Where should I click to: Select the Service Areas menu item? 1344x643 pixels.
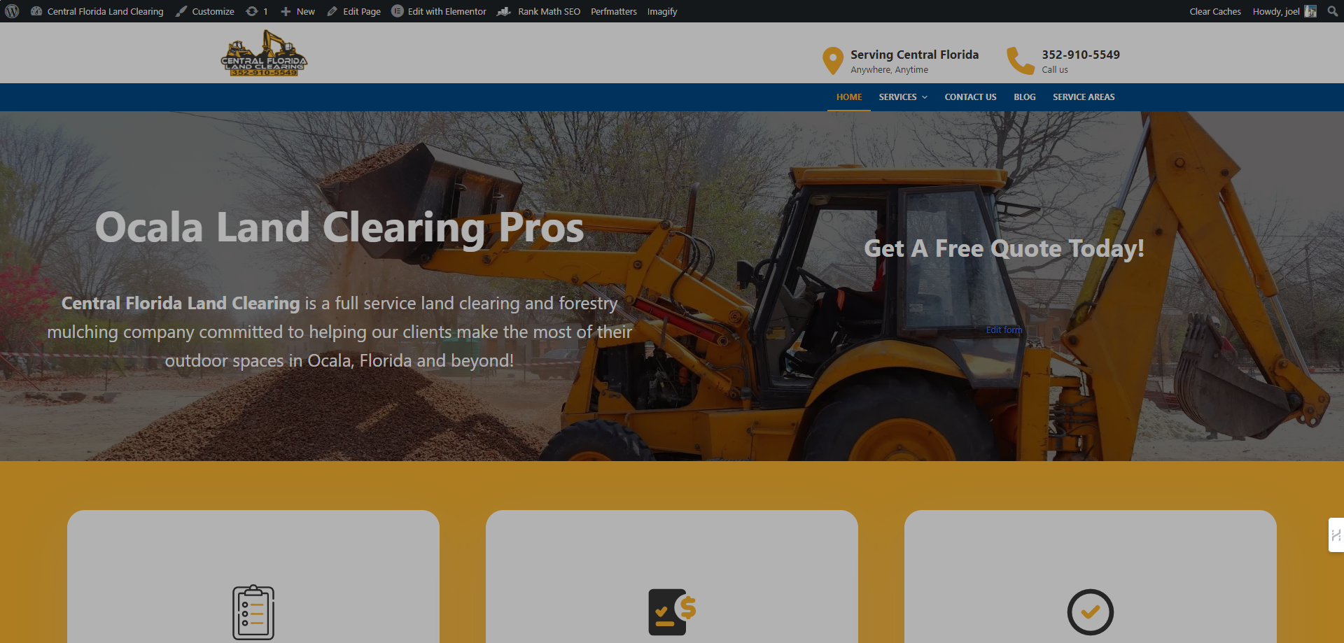pyautogui.click(x=1084, y=97)
